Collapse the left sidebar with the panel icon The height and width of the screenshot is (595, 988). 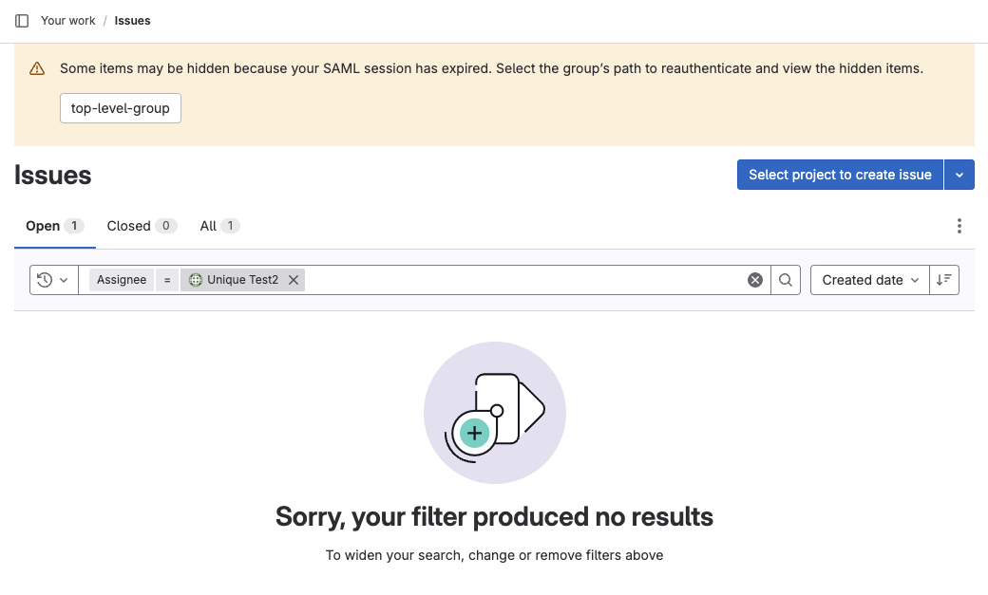point(21,20)
